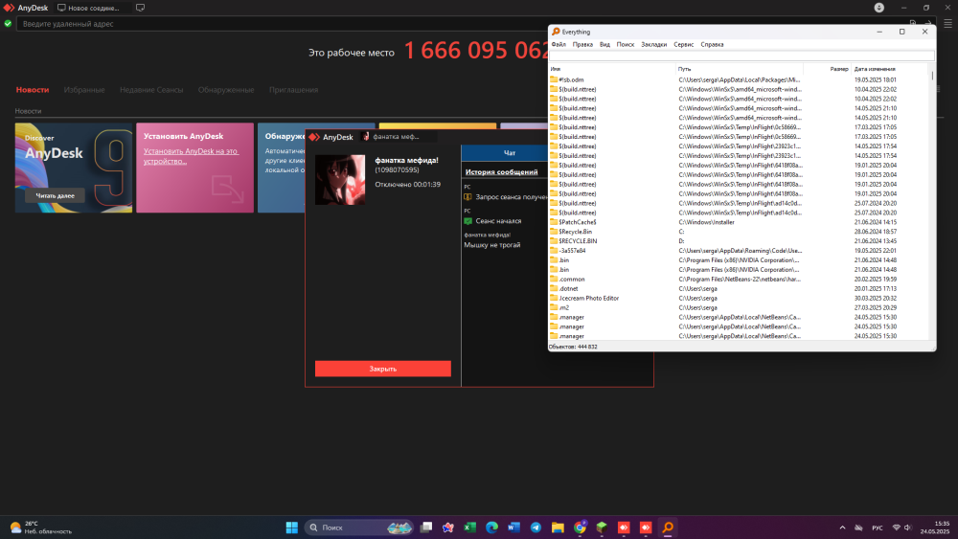This screenshot has height=539, width=958.
Task: Select the 'Новое соедине...' AnyDesk tab
Action: click(94, 8)
